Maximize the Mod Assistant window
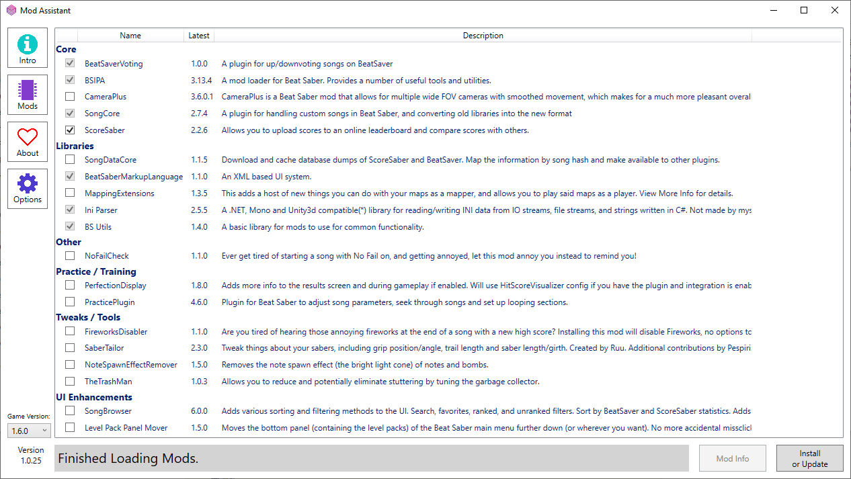The image size is (851, 479). [x=804, y=10]
